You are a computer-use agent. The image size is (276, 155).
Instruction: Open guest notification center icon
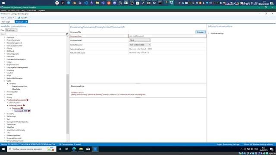point(271,149)
